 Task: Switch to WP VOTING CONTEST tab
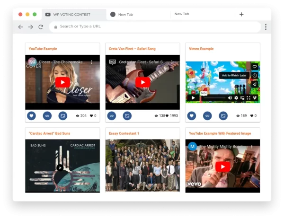tap(74, 15)
